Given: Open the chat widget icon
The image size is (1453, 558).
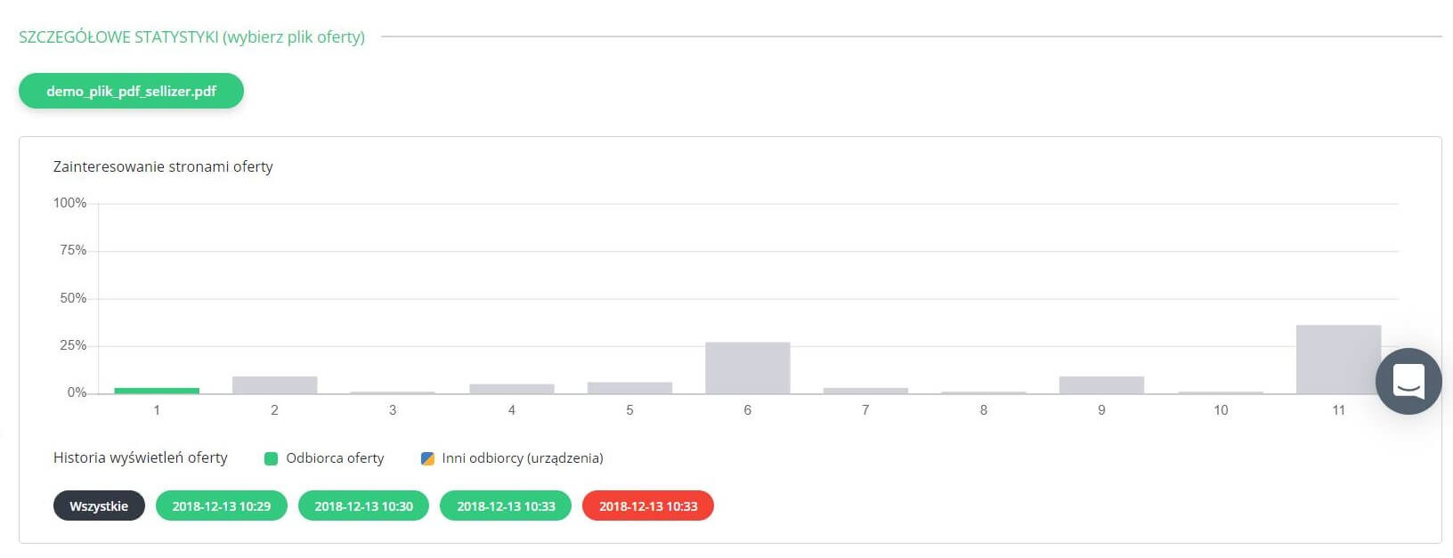Looking at the screenshot, I should point(1408,381).
